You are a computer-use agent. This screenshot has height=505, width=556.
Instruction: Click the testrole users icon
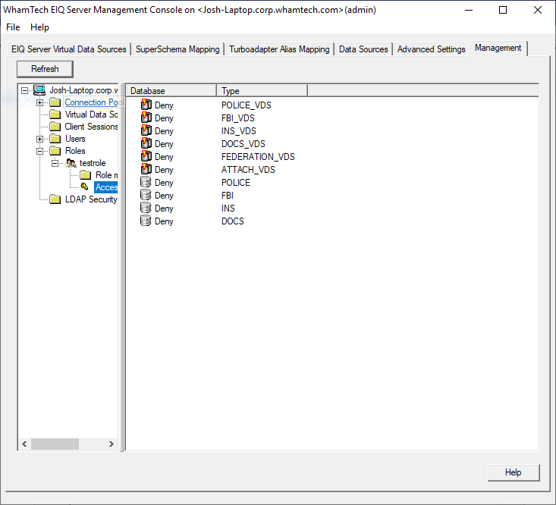pos(71,163)
